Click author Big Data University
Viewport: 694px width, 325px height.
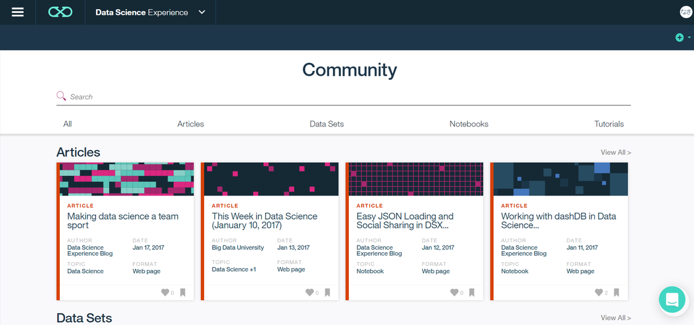[x=238, y=247]
